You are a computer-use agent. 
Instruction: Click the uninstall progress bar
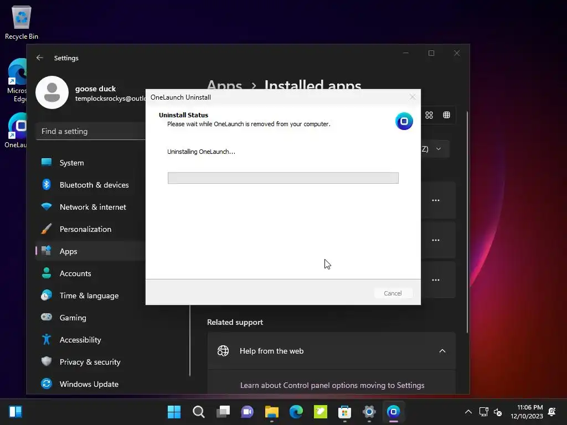(x=283, y=178)
